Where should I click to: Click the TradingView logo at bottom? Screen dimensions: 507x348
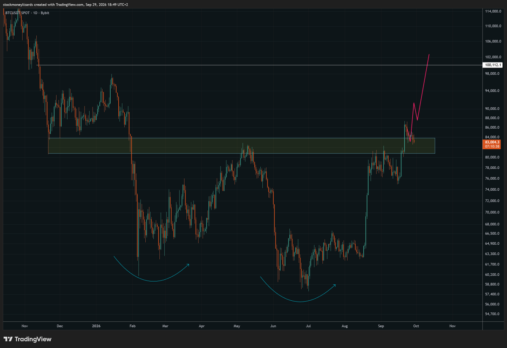tap(27, 339)
